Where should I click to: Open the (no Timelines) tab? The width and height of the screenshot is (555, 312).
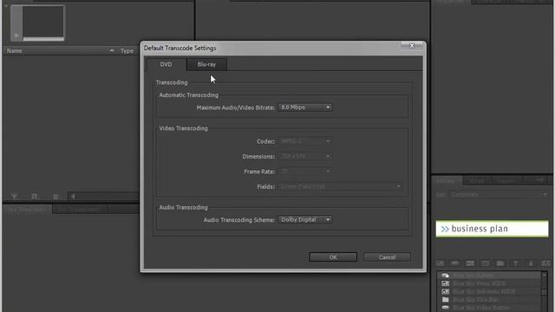click(27, 210)
